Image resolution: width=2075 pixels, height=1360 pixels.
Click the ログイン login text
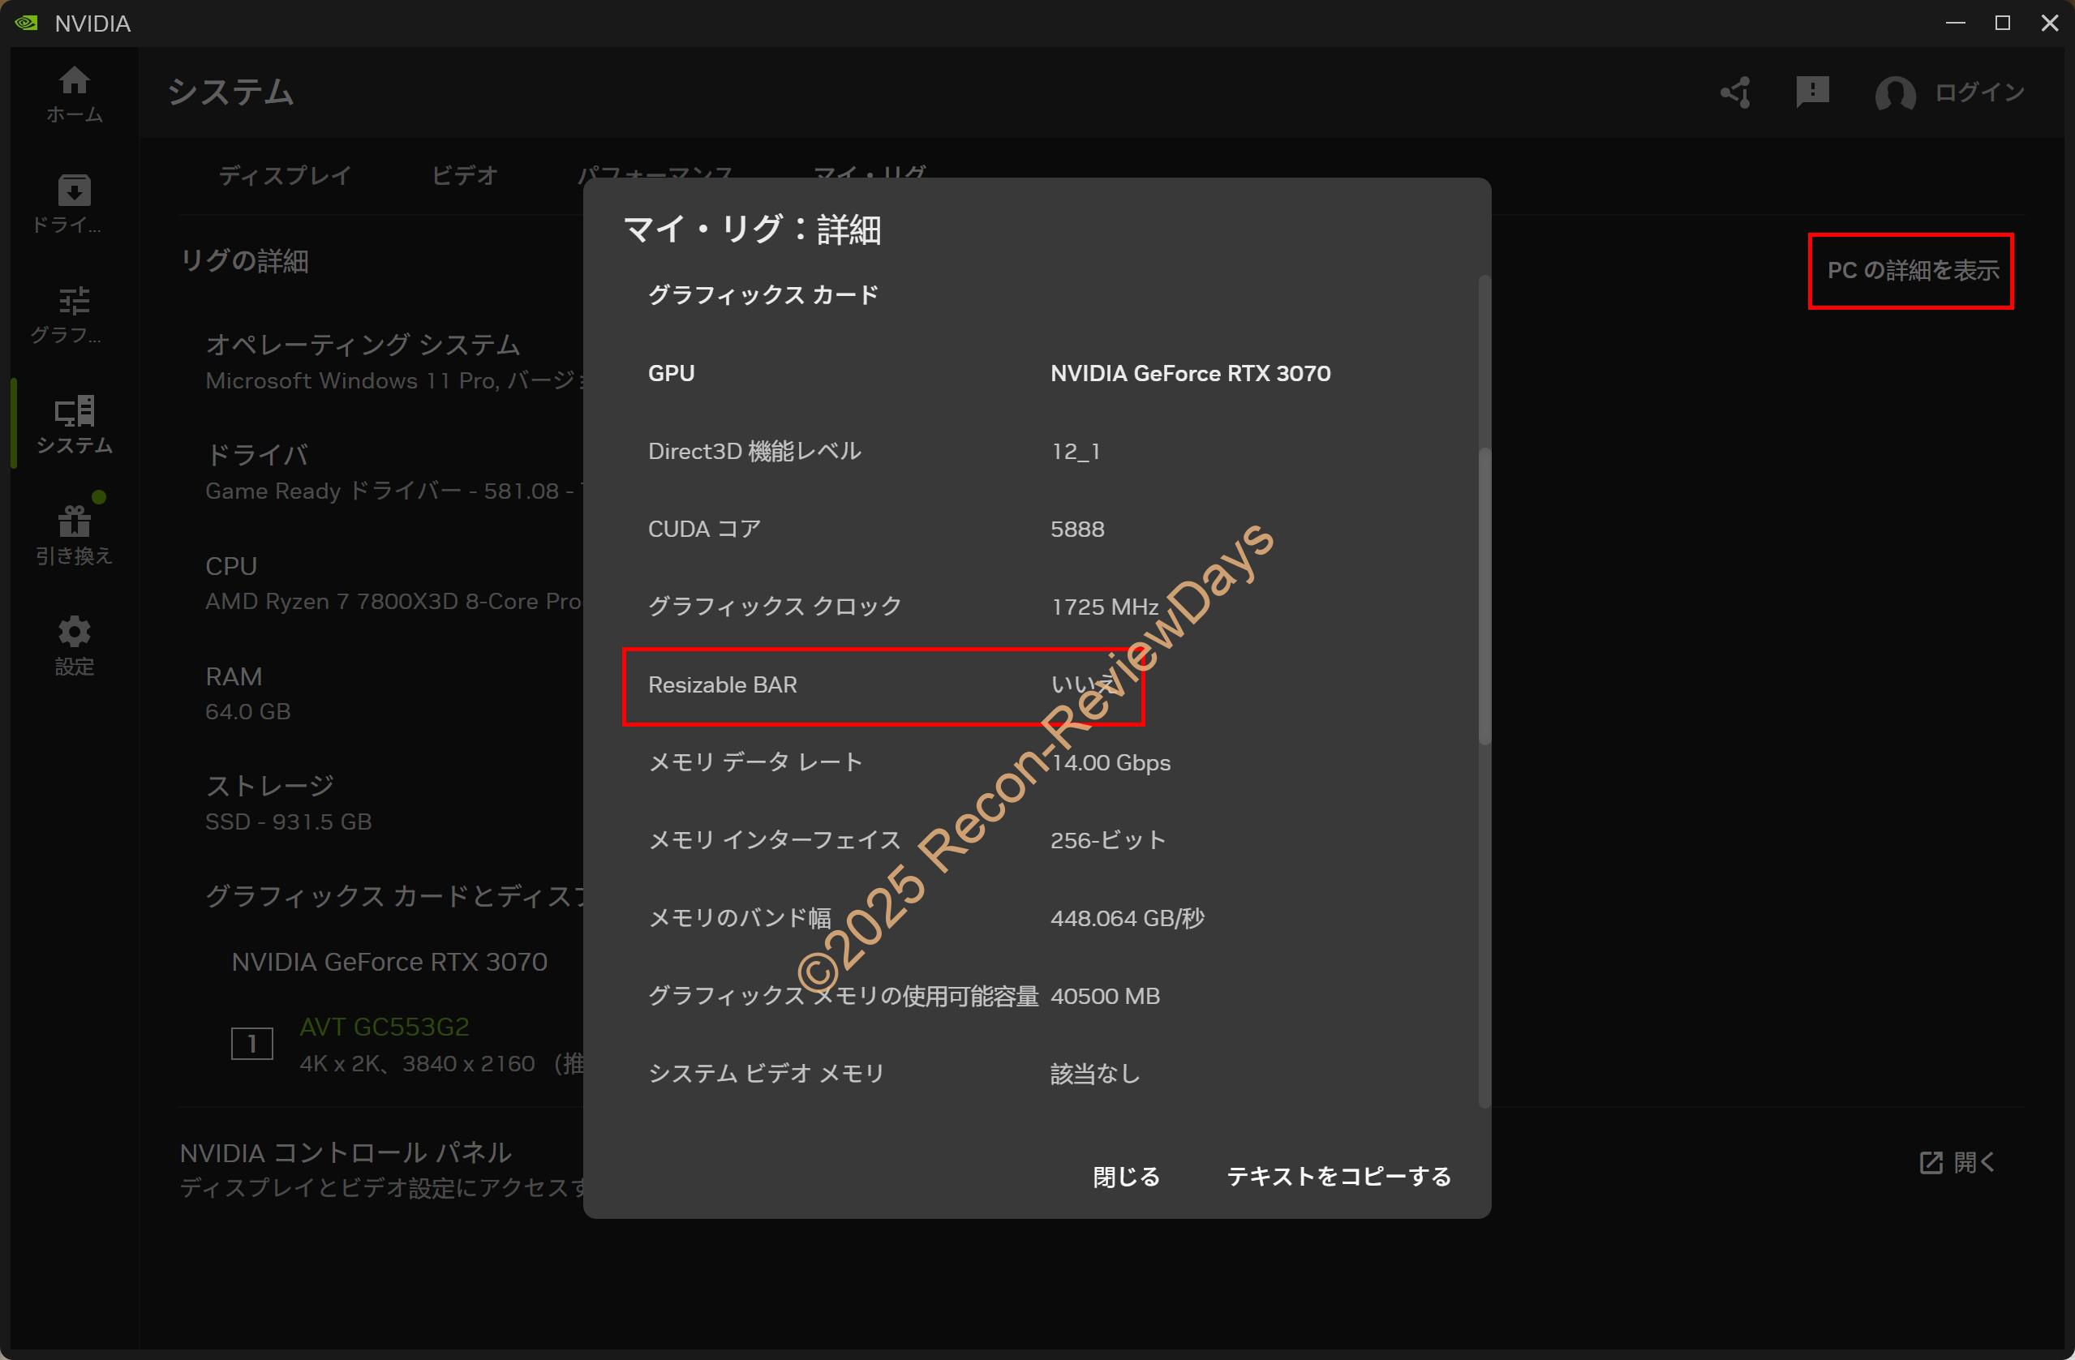point(1979,92)
